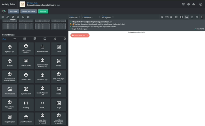Click the subject line warning icon
This screenshot has height=126, width=205.
(70, 24)
